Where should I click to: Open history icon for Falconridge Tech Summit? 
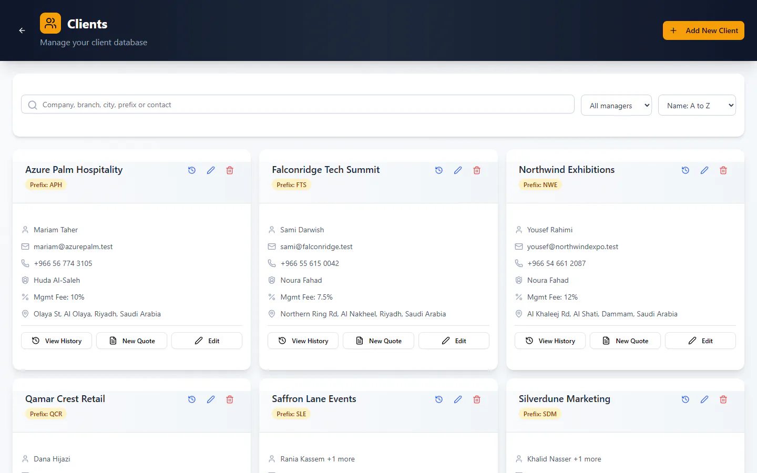[x=439, y=170]
